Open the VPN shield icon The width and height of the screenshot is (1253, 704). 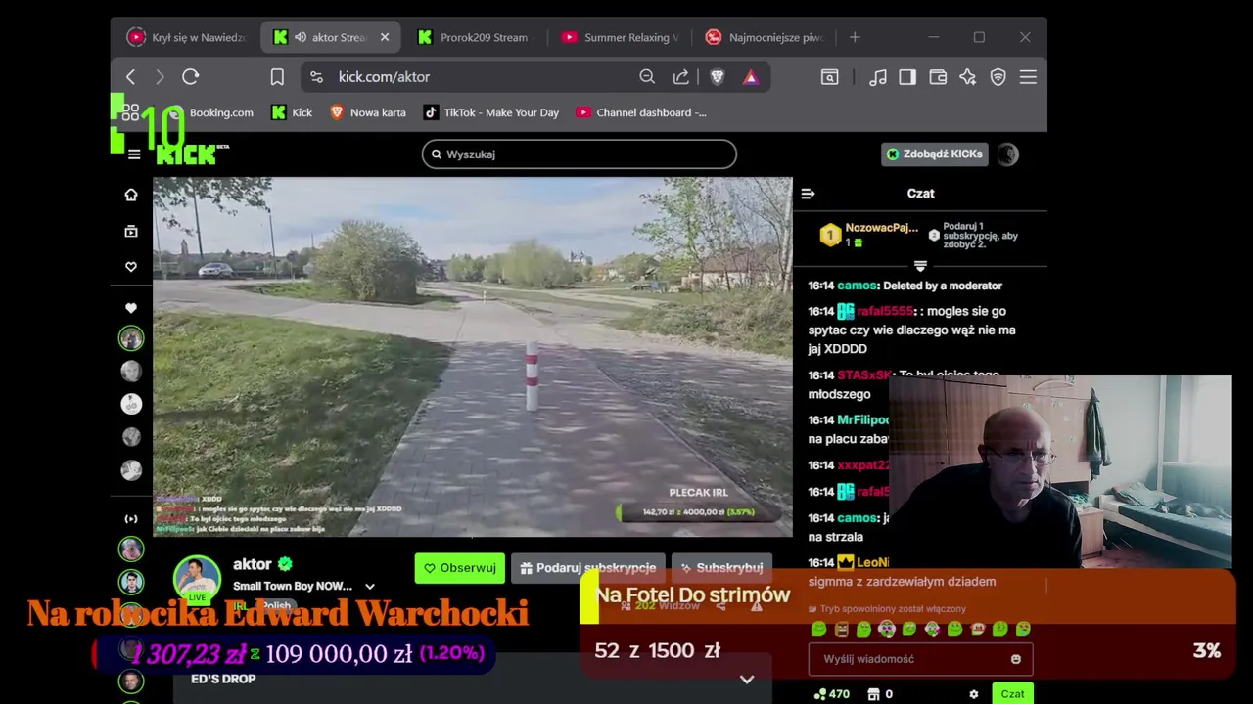(x=998, y=76)
